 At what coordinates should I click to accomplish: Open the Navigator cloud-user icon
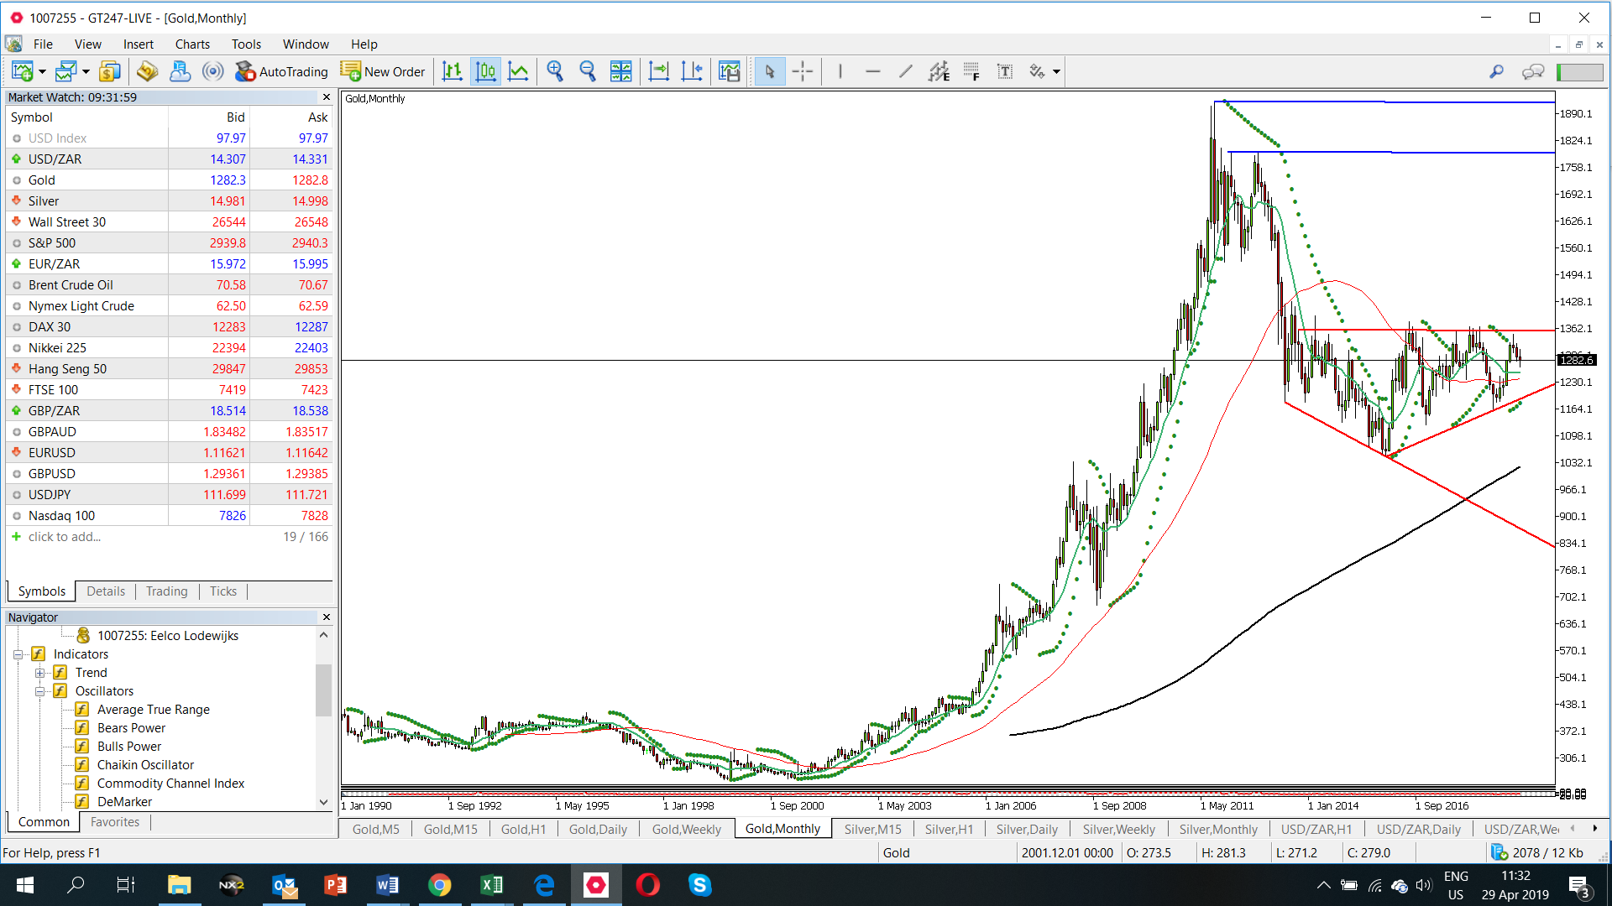pos(180,71)
